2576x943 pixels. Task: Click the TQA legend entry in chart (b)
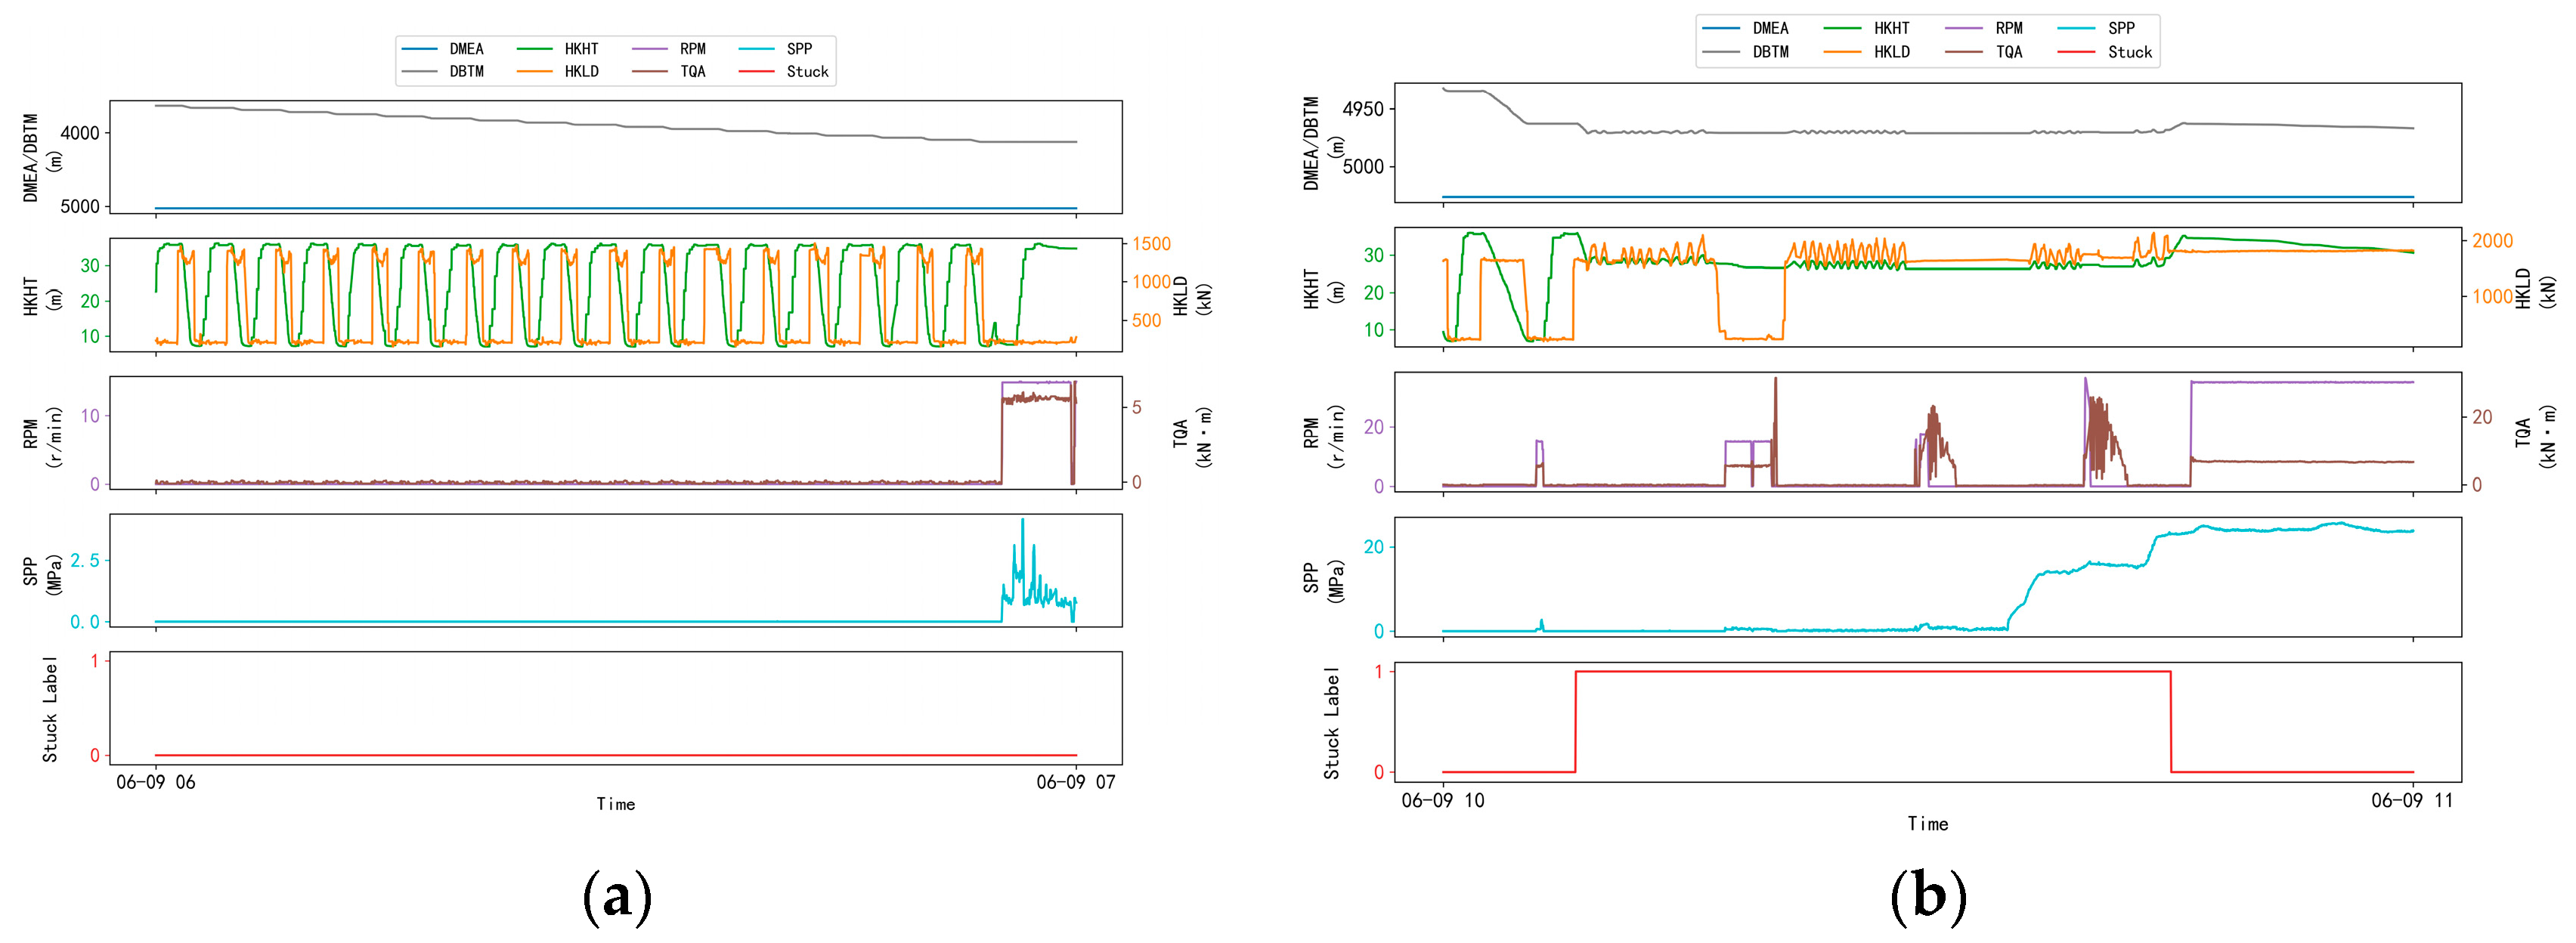[x=2008, y=52]
